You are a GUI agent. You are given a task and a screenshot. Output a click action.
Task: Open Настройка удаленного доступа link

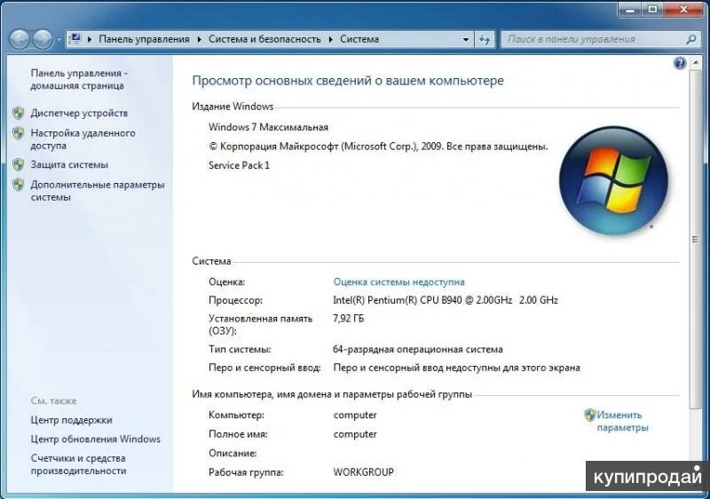(x=83, y=139)
